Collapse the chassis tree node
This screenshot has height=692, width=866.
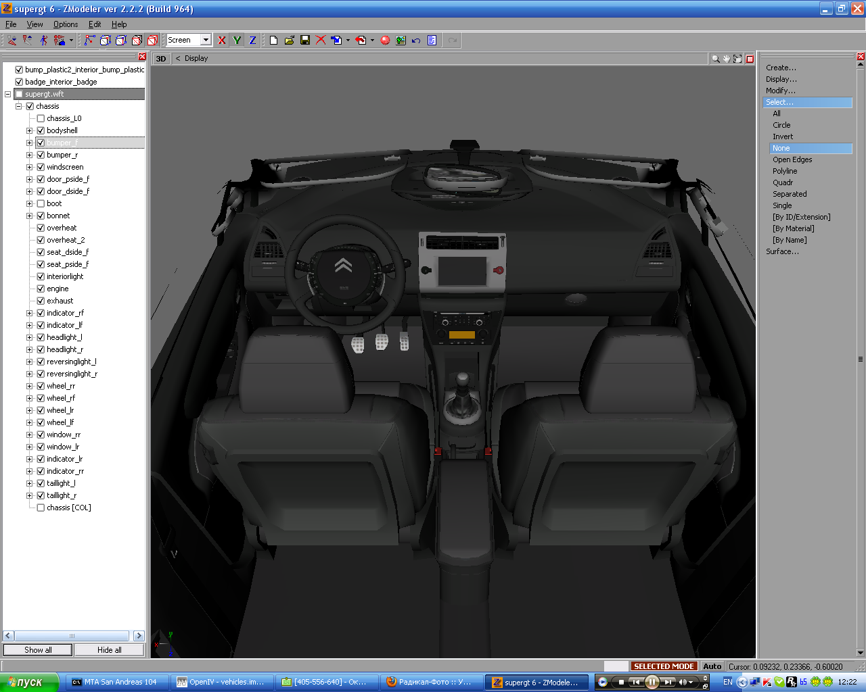tap(19, 106)
